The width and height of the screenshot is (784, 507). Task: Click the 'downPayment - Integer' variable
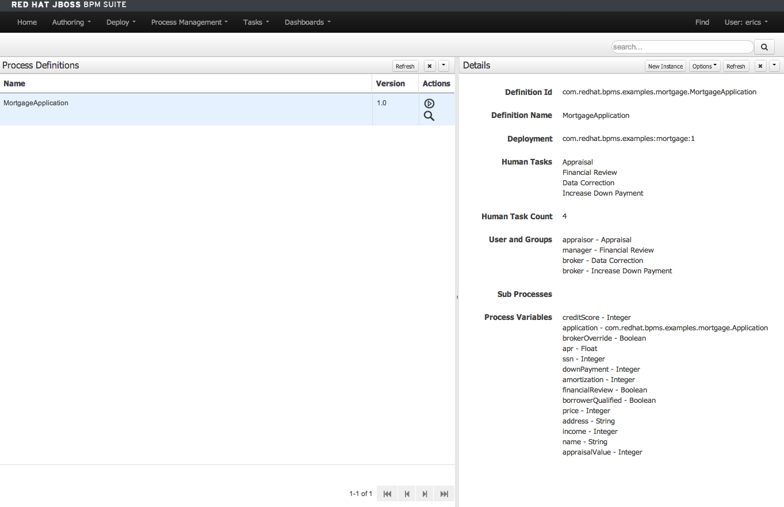pos(601,369)
